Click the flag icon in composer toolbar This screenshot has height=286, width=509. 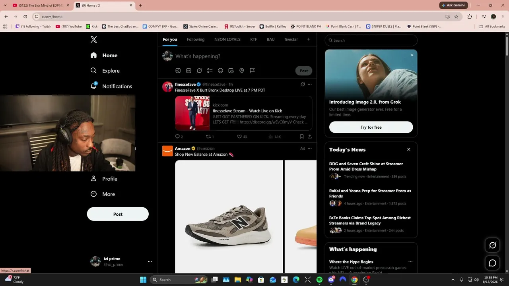pyautogui.click(x=252, y=71)
